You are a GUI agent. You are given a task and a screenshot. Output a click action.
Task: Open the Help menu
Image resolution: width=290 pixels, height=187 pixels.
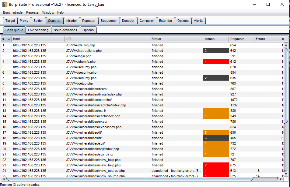click(x=60, y=12)
